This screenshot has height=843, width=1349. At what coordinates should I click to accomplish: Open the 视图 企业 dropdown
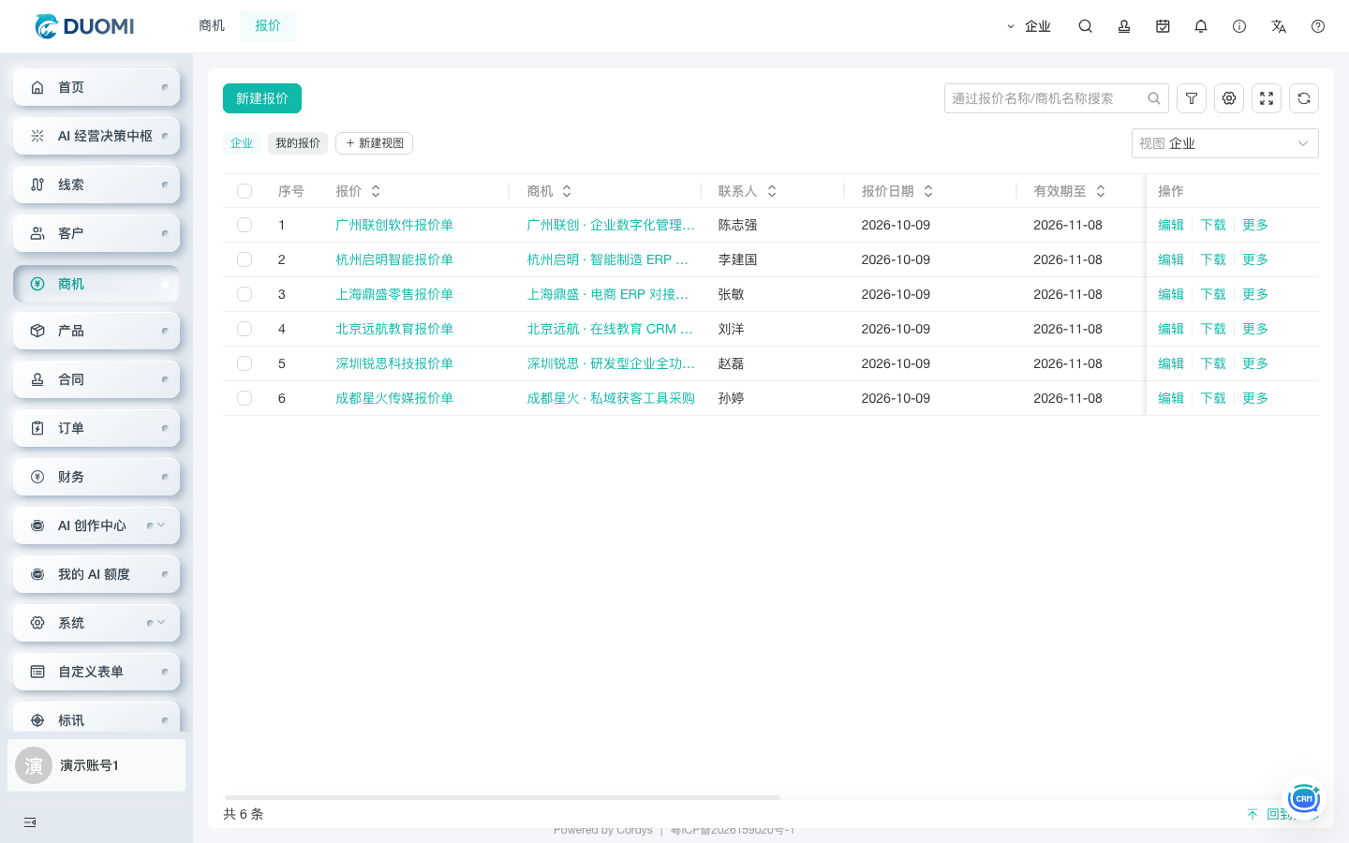[1225, 143]
